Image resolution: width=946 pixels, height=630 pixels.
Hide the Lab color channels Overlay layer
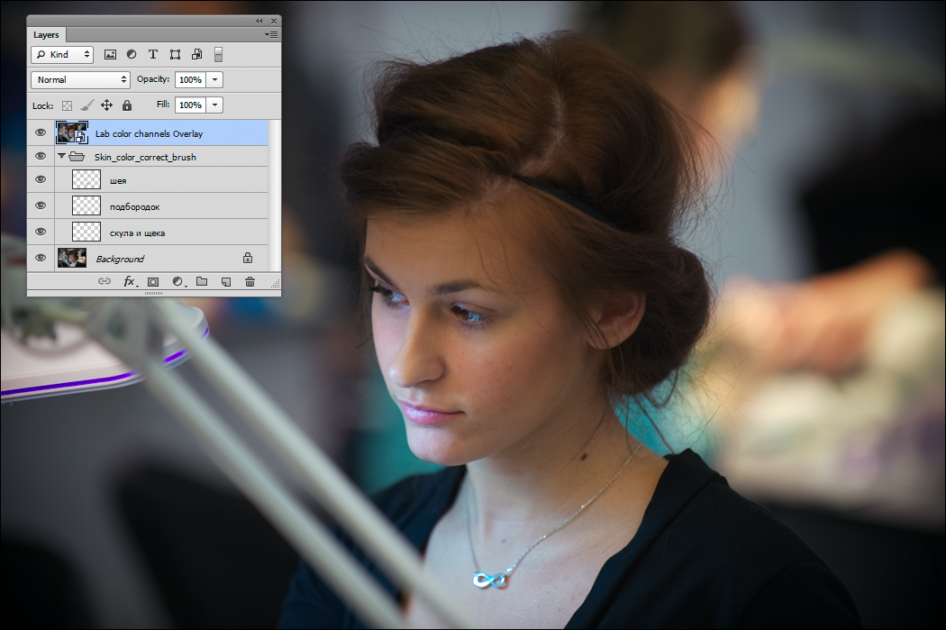(41, 132)
